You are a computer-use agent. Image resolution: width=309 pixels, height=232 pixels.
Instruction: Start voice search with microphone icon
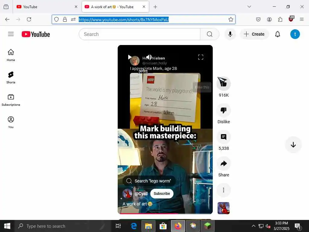230,34
